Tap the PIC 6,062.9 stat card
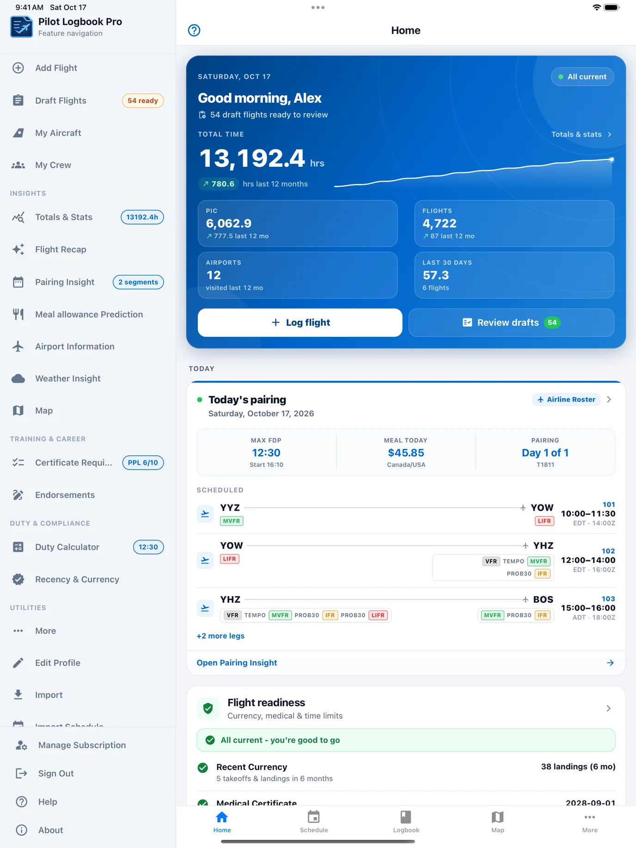This screenshot has height=848, width=636. [x=298, y=223]
